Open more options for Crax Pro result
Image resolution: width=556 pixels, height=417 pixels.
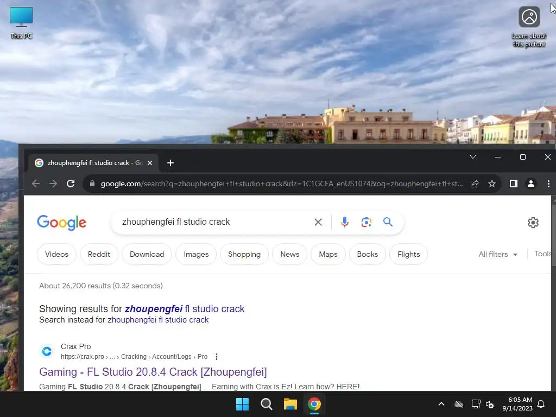point(217,357)
